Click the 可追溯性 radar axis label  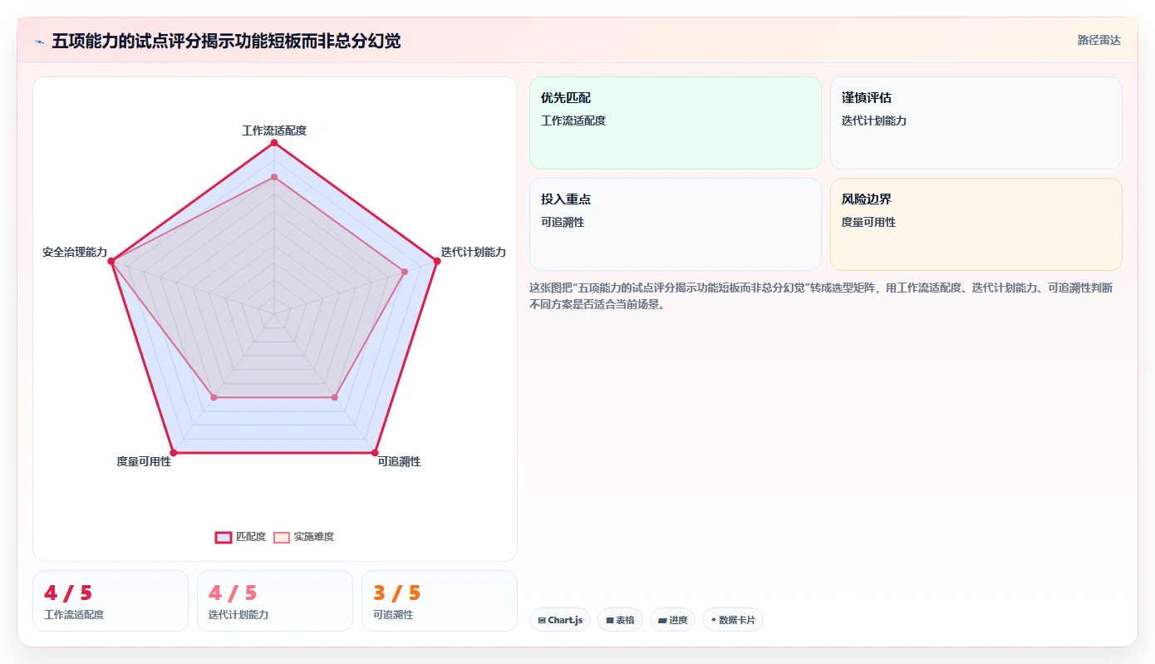[x=399, y=461]
